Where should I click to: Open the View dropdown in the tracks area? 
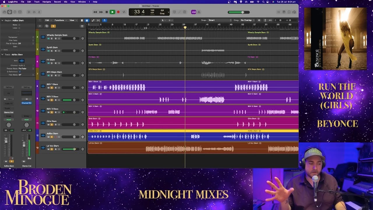73,20
